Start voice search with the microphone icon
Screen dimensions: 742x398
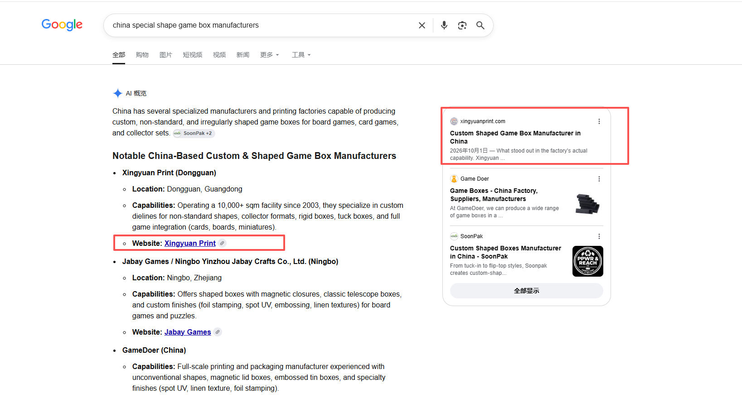(x=444, y=25)
